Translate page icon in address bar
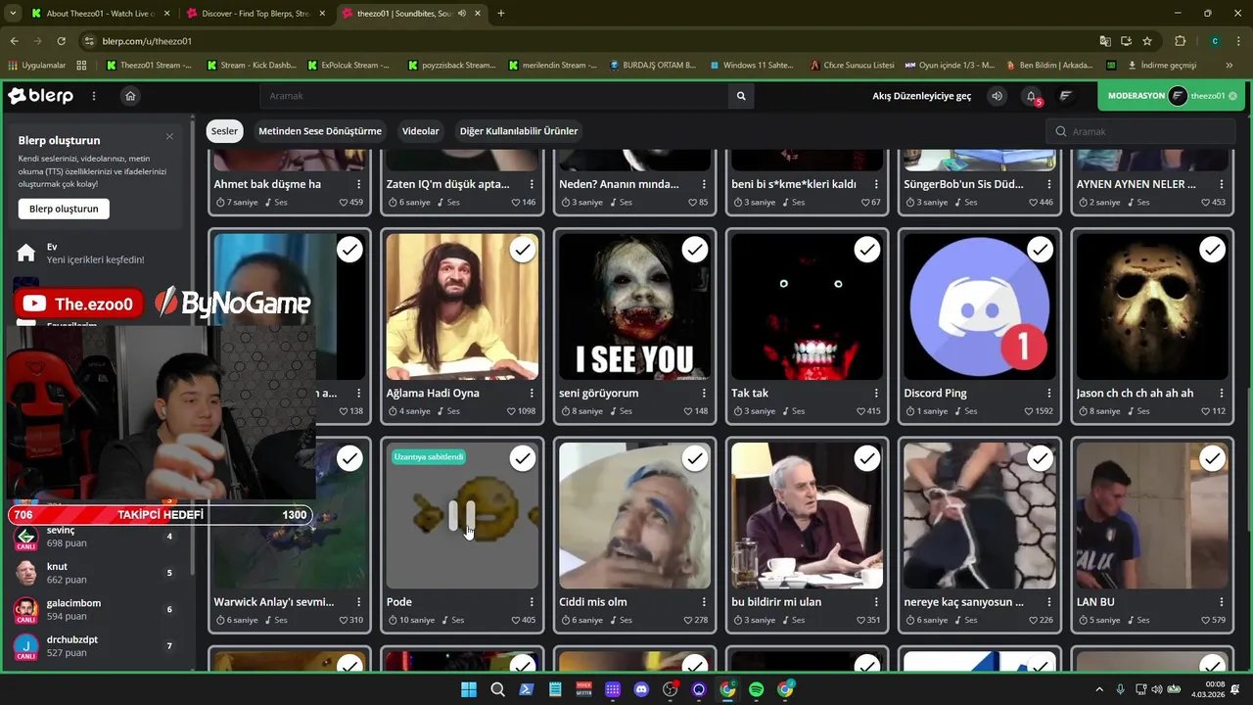1253x705 pixels. (x=1105, y=41)
